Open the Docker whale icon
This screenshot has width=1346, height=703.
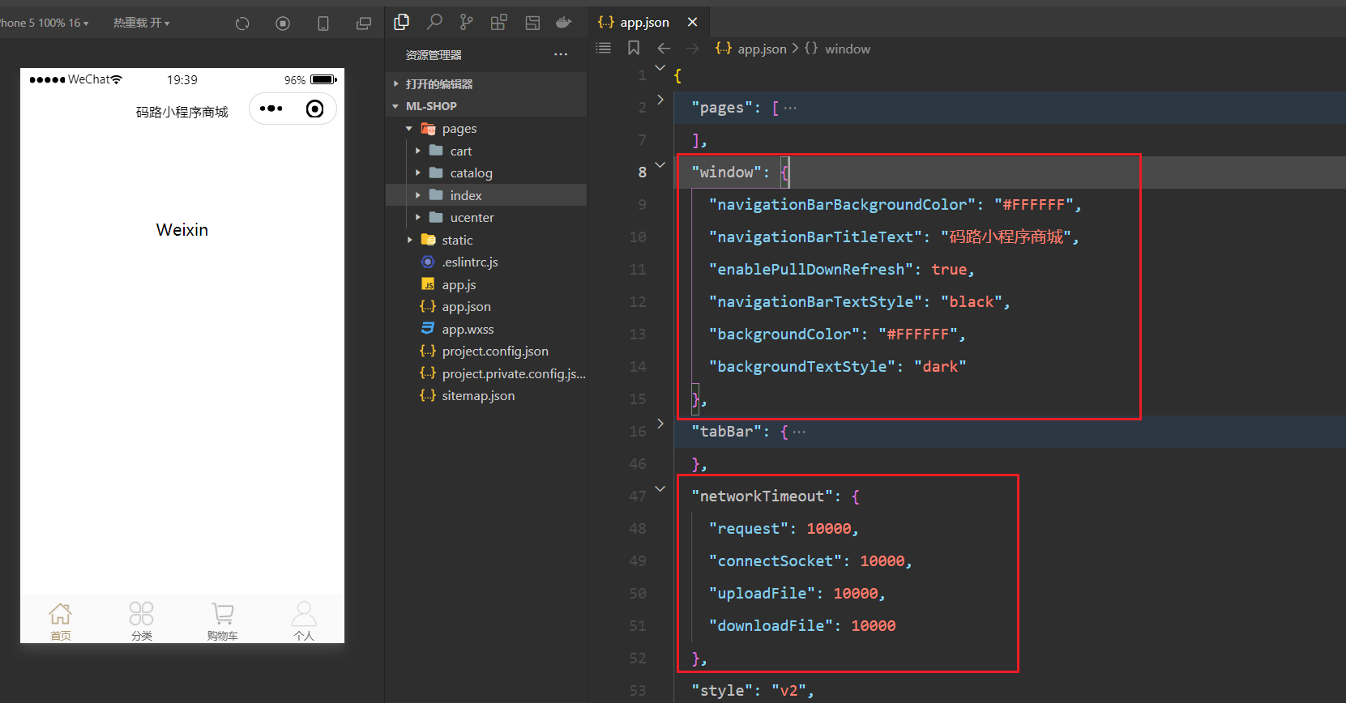click(564, 23)
